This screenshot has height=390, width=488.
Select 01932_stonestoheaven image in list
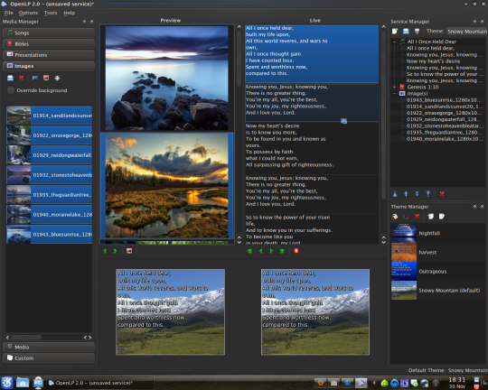[49, 175]
